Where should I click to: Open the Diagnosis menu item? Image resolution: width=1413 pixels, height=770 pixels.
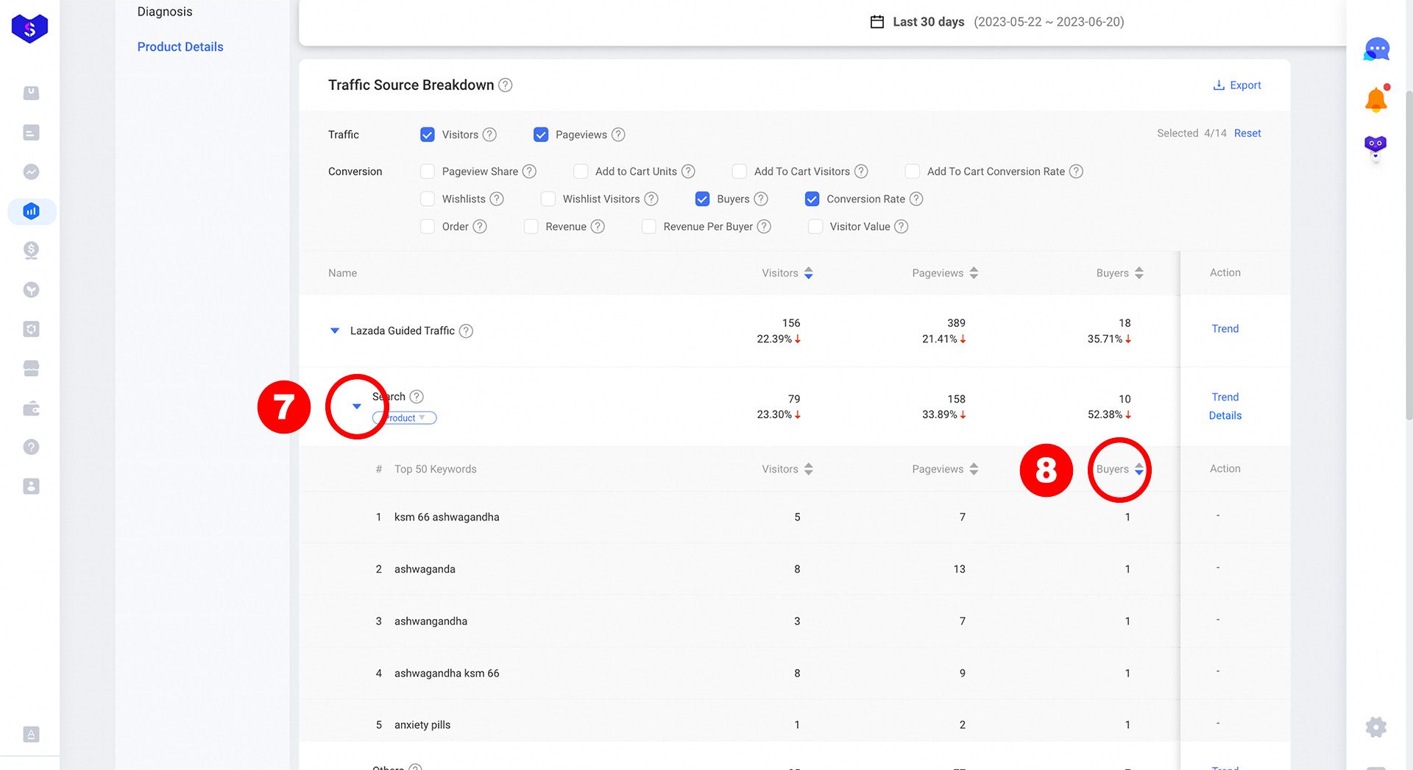(x=165, y=12)
